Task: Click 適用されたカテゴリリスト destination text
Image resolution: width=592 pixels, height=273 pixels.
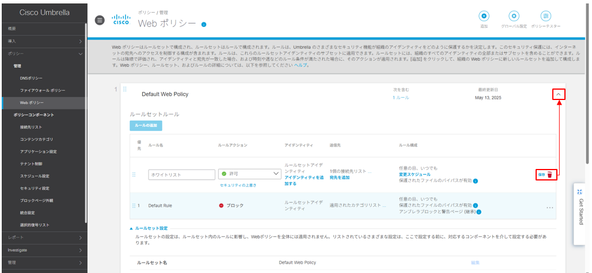Action: pyautogui.click(x=358, y=206)
